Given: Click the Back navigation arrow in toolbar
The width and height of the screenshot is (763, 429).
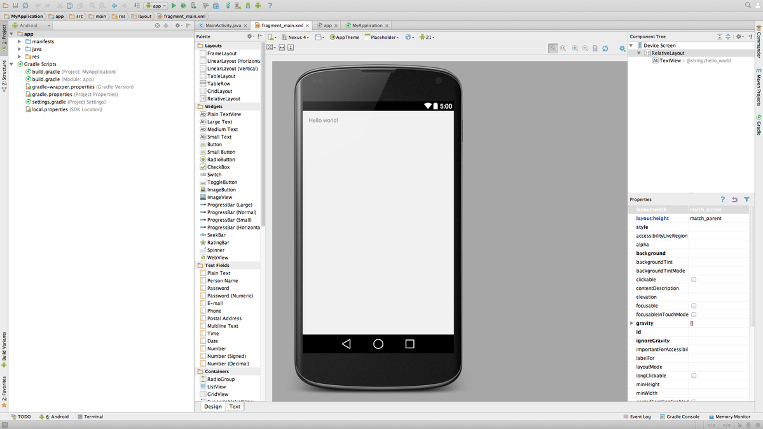Looking at the screenshot, I should click(x=114, y=6).
